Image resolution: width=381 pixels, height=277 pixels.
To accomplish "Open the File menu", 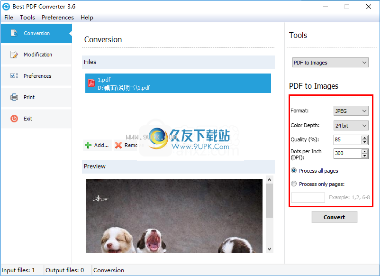I will [x=9, y=18].
